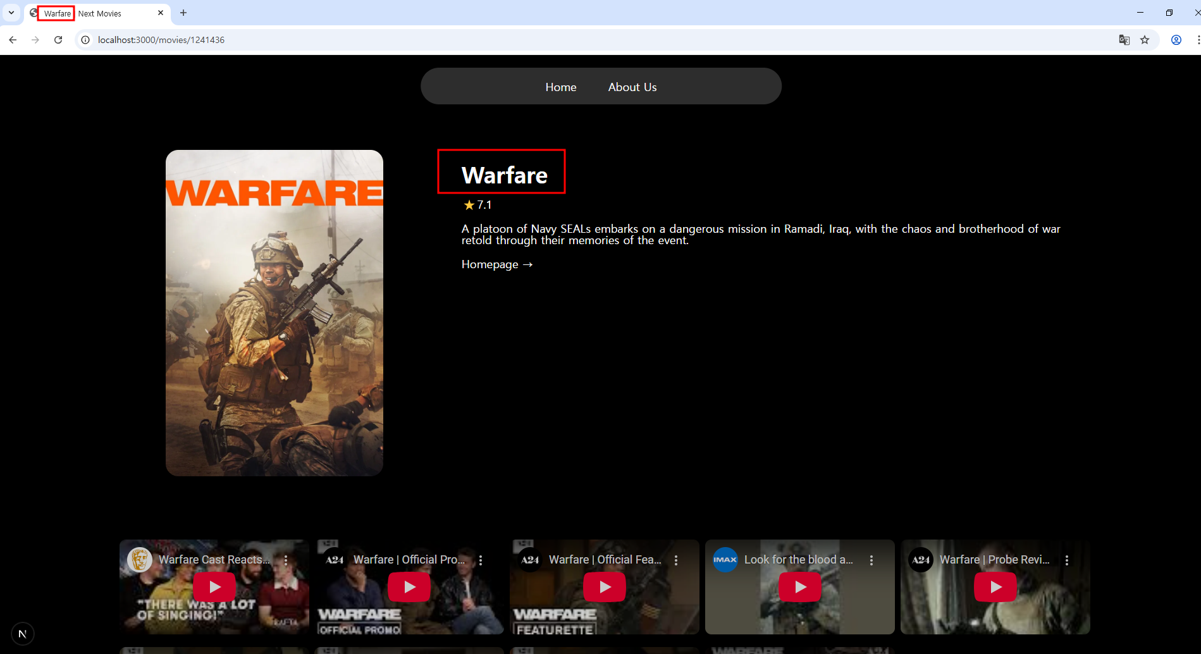Viewport: 1201px width, 654px height.
Task: Click the 7.1 star rating
Action: [x=477, y=205]
